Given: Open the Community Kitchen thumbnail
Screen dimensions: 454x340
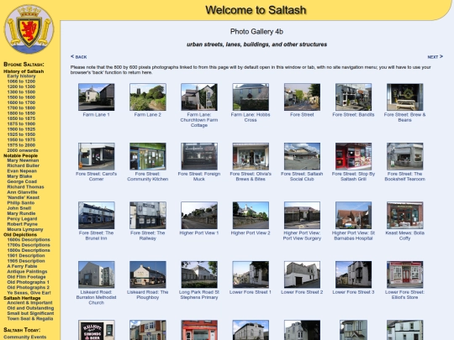Looking at the screenshot, I should click(148, 156).
